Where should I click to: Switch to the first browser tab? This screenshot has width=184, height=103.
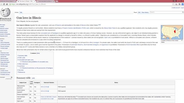(x=7, y=1)
